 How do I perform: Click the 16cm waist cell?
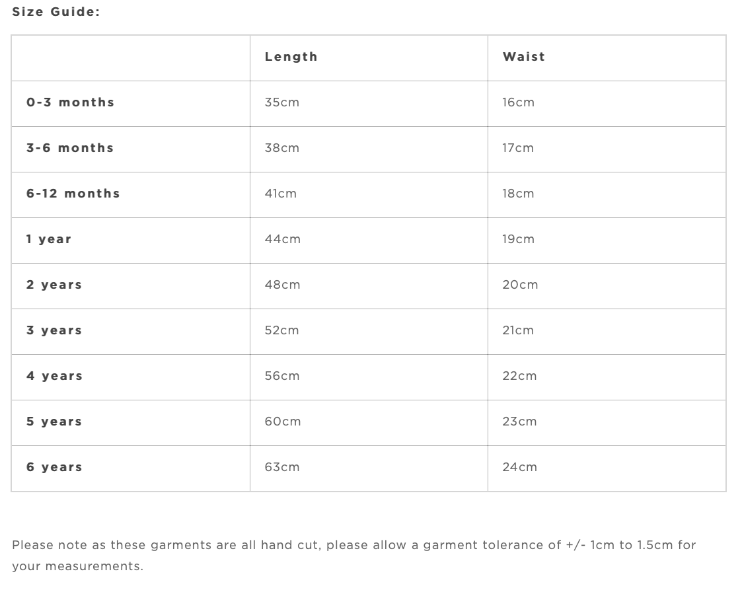click(x=519, y=102)
